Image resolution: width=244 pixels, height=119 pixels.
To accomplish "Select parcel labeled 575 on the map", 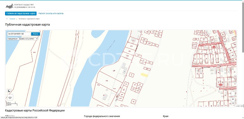I will coord(107,81).
